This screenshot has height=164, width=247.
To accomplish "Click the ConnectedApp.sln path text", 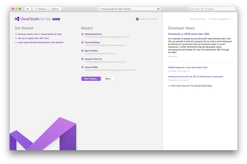I will coord(105,45).
